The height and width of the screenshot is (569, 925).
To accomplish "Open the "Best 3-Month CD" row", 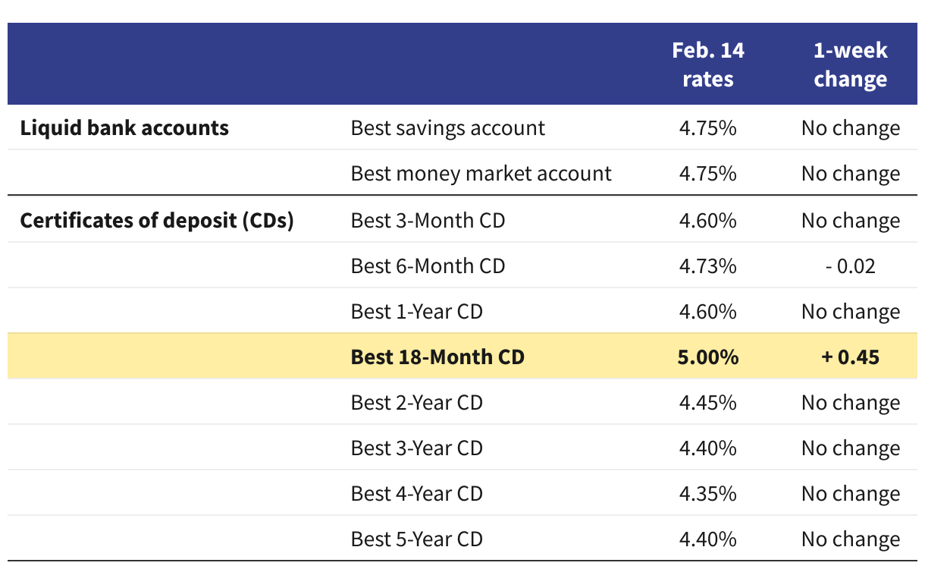I will tap(428, 221).
